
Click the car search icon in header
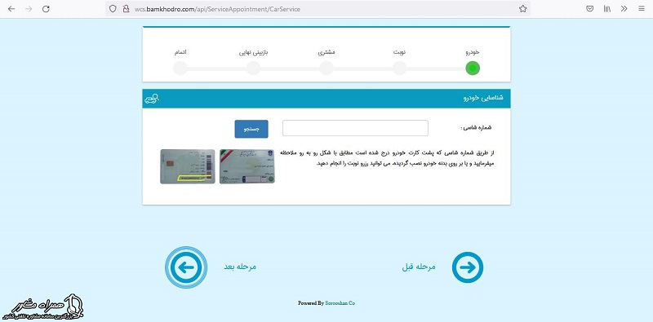point(152,99)
